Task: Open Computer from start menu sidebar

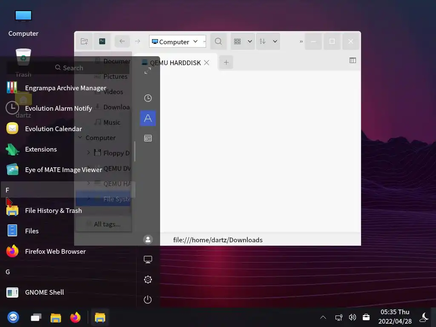Action: click(148, 259)
